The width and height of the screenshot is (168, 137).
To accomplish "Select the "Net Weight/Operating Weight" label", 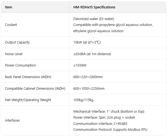I will 28,100.
